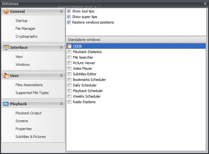This screenshot has height=154, width=209.
Task: Select the Subtitles Editor row label
Action: 85,74
